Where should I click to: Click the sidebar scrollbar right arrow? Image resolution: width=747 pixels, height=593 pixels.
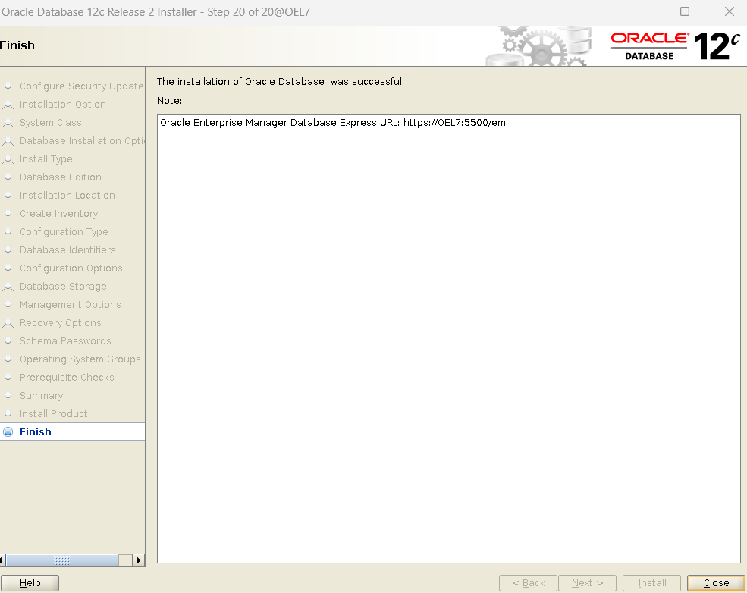(x=139, y=560)
